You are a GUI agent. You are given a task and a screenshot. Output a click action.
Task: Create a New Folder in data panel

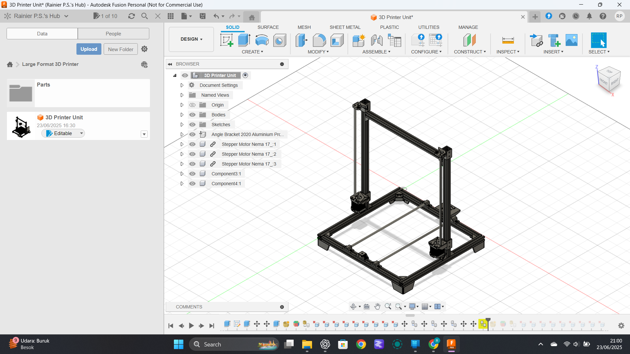click(120, 49)
